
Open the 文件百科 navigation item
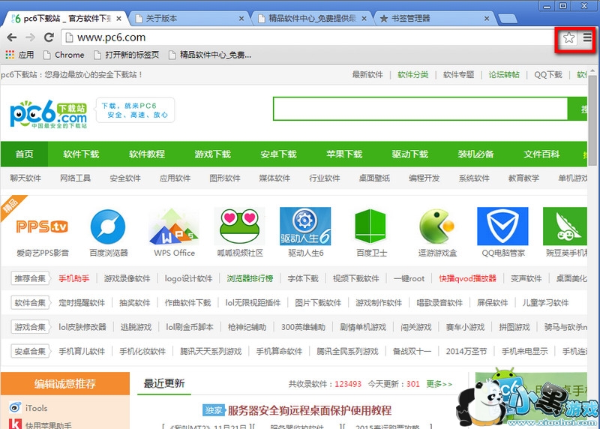coord(541,154)
